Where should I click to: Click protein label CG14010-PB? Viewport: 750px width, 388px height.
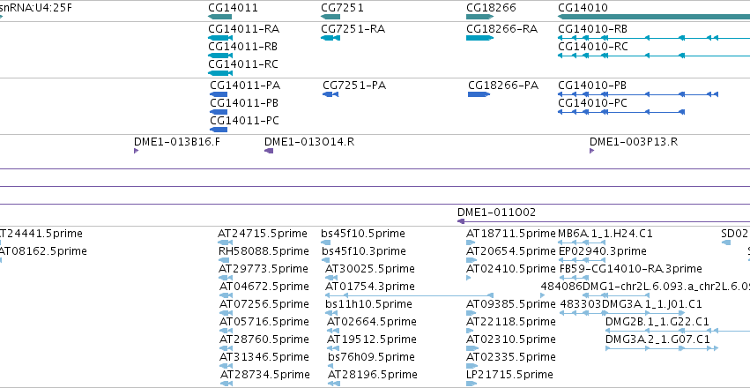pyautogui.click(x=592, y=86)
